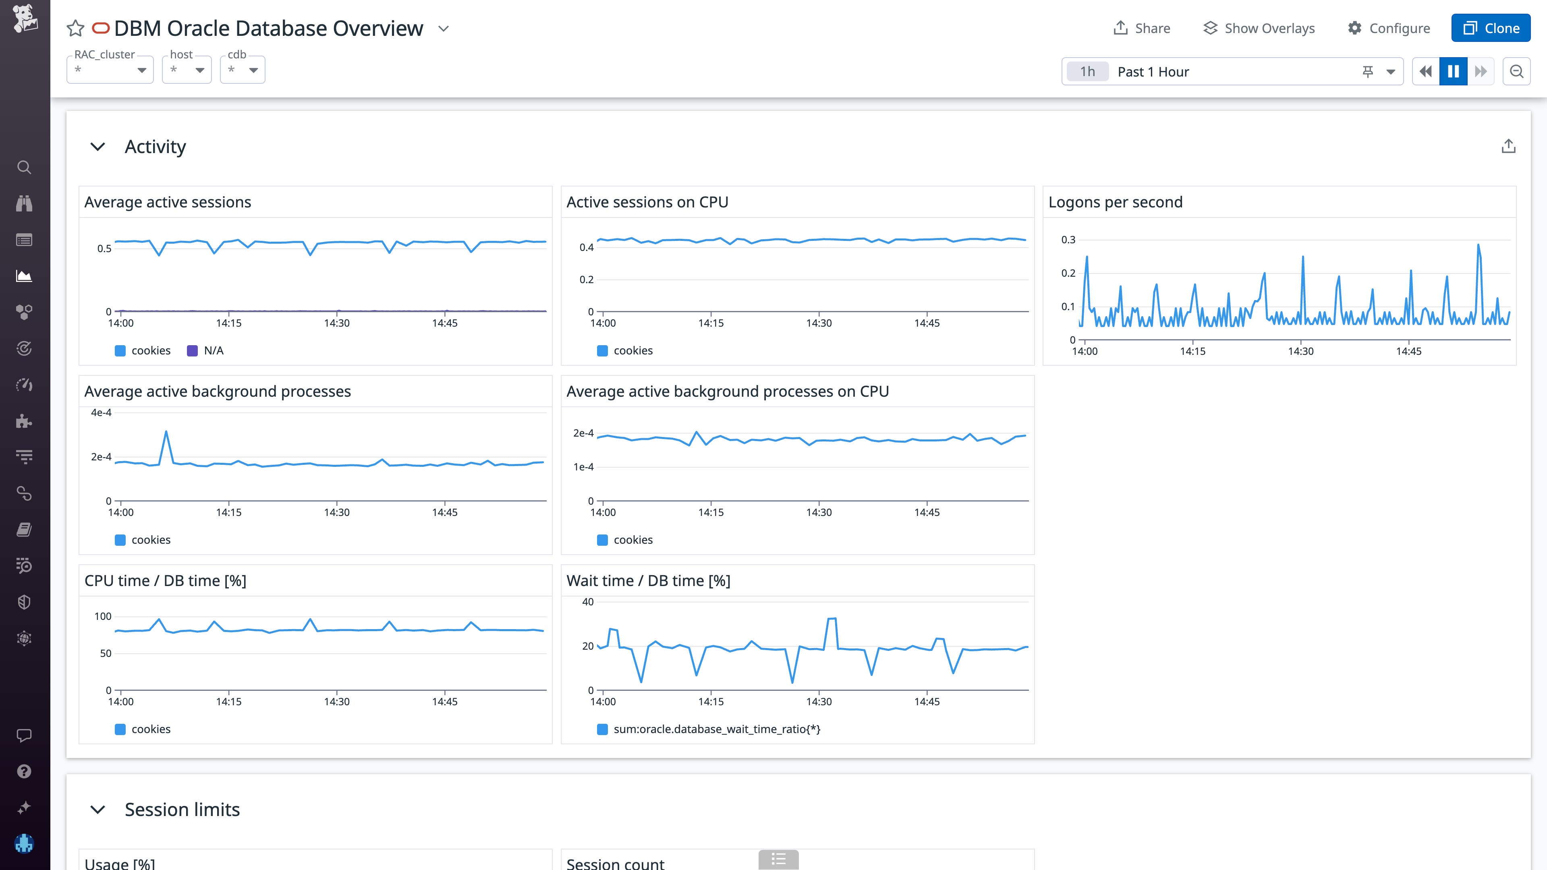Open the Logs notebook icon in sidebar
This screenshot has height=870, width=1547.
coord(24,529)
